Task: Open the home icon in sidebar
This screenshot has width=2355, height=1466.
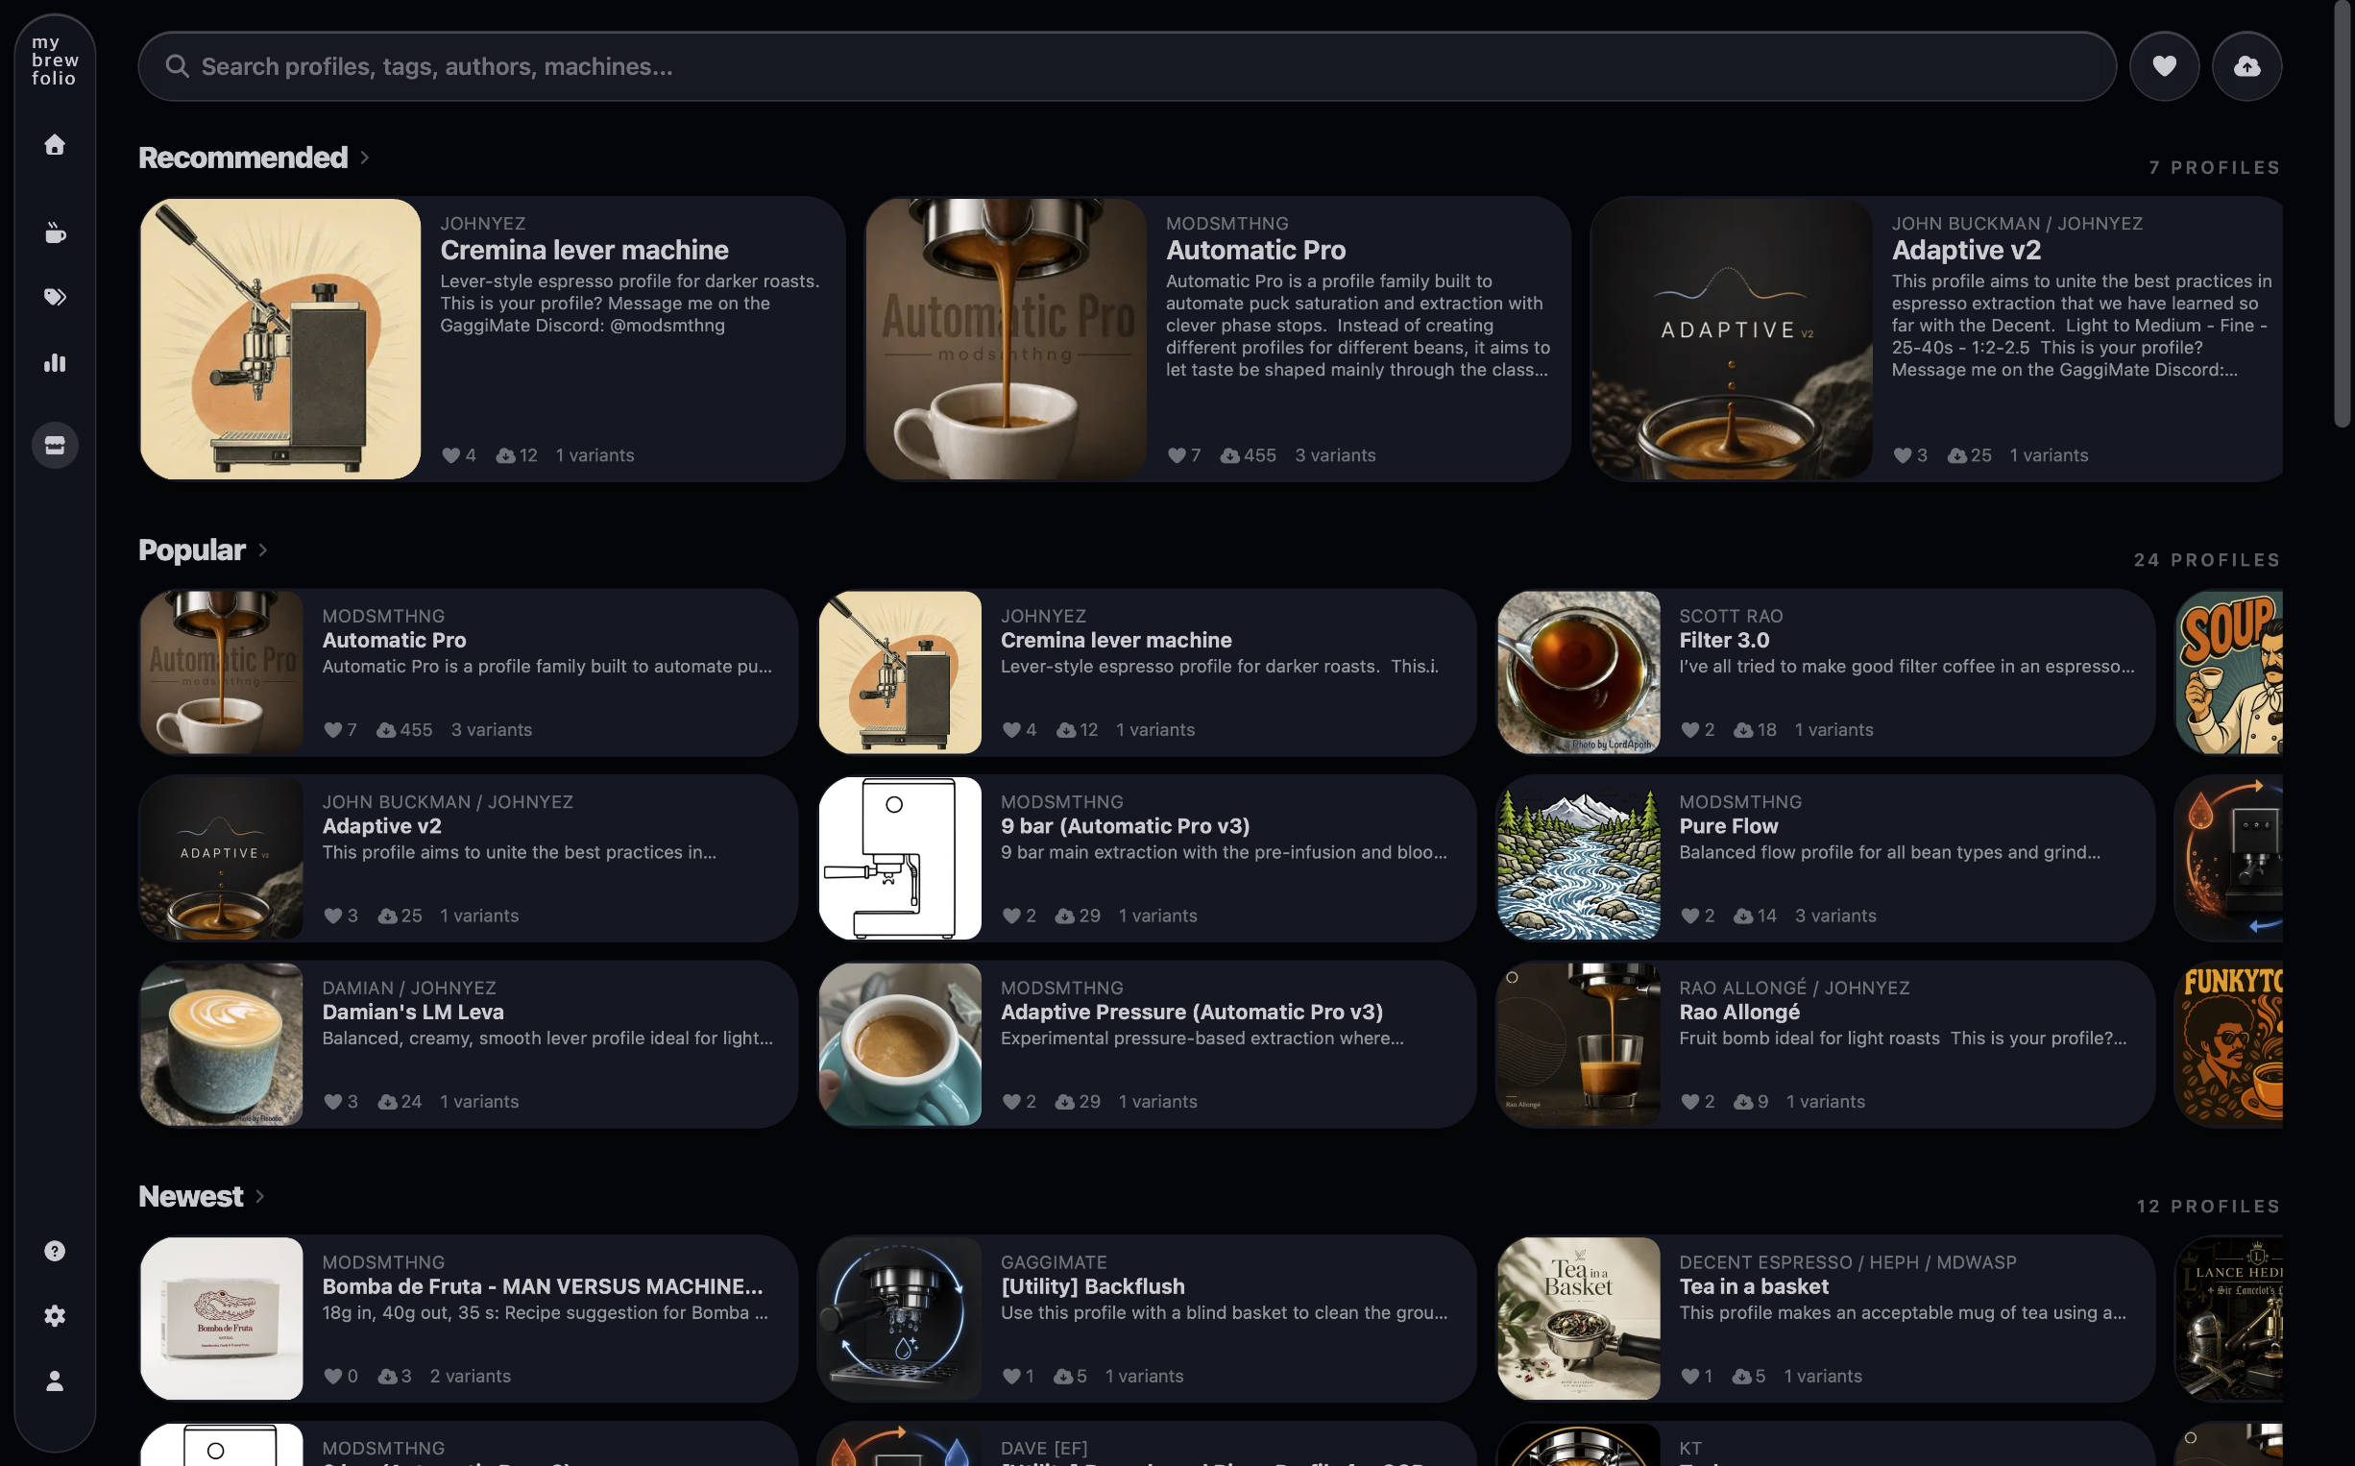Action: pyautogui.click(x=56, y=144)
